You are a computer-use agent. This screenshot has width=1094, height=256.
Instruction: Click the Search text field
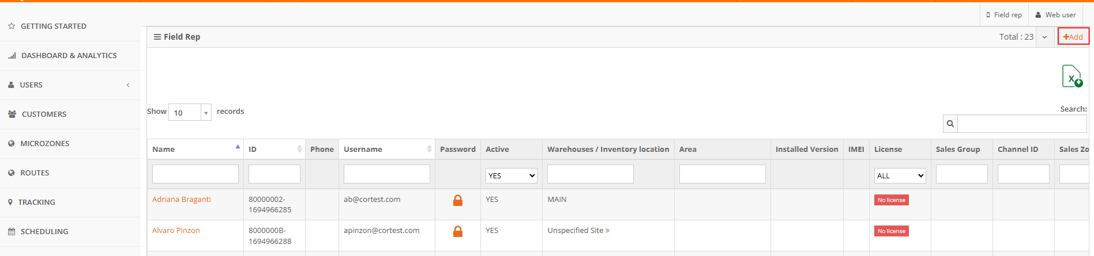pyautogui.click(x=1022, y=124)
